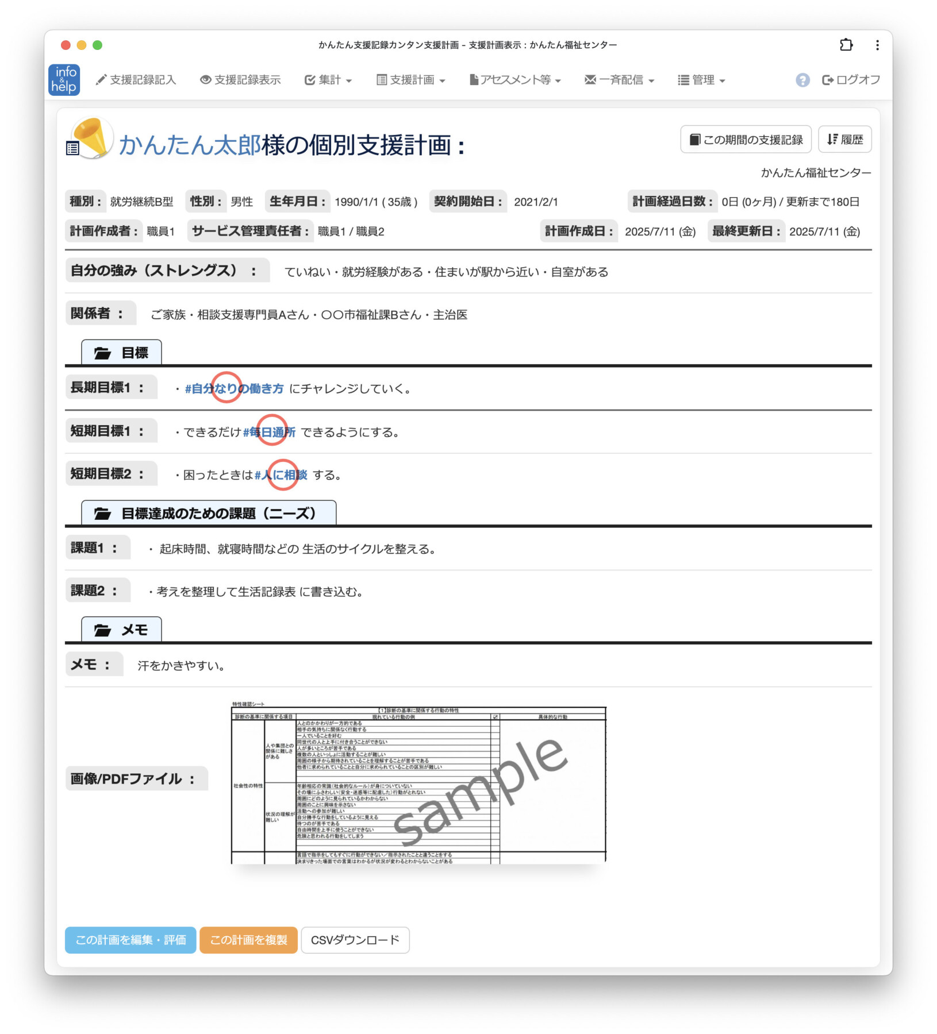Viewport: 937px width, 1034px height.
Task: Click the #自分なりの働き方 hashtag link
Action: pyautogui.click(x=234, y=389)
